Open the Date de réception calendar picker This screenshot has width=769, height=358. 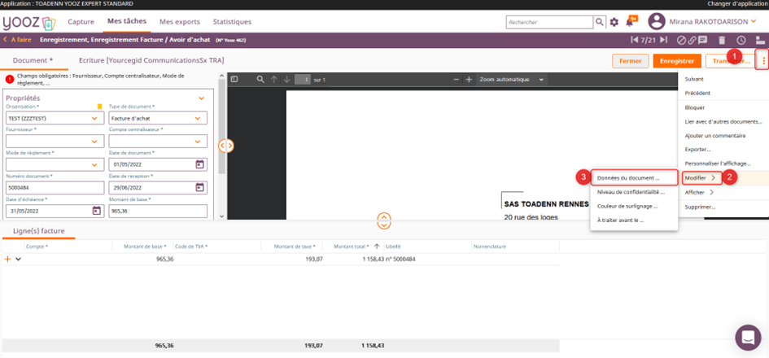click(x=199, y=188)
